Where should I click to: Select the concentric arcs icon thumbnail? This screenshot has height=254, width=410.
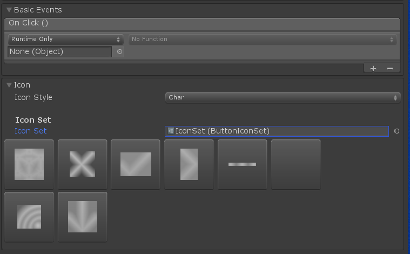(29, 217)
